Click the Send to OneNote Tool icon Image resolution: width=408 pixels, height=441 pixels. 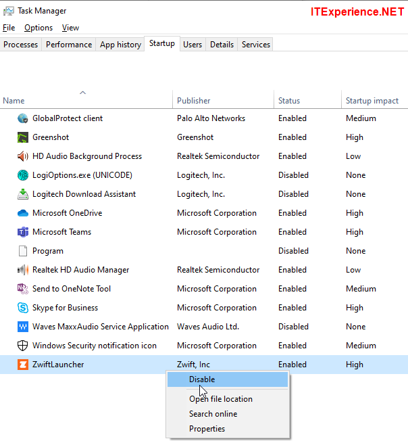coord(23,289)
